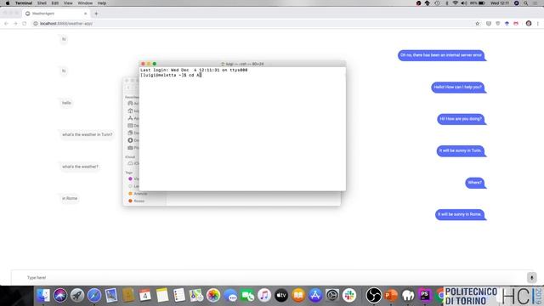Open Photos pinwheel icon in Dock
544x306 pixels.
click(213, 295)
